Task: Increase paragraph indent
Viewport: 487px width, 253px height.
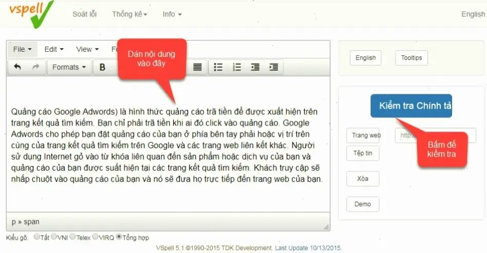Action: (x=274, y=67)
